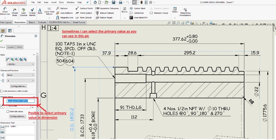
Task: Select the 377.62 dimension in drawing
Action: click(x=185, y=39)
